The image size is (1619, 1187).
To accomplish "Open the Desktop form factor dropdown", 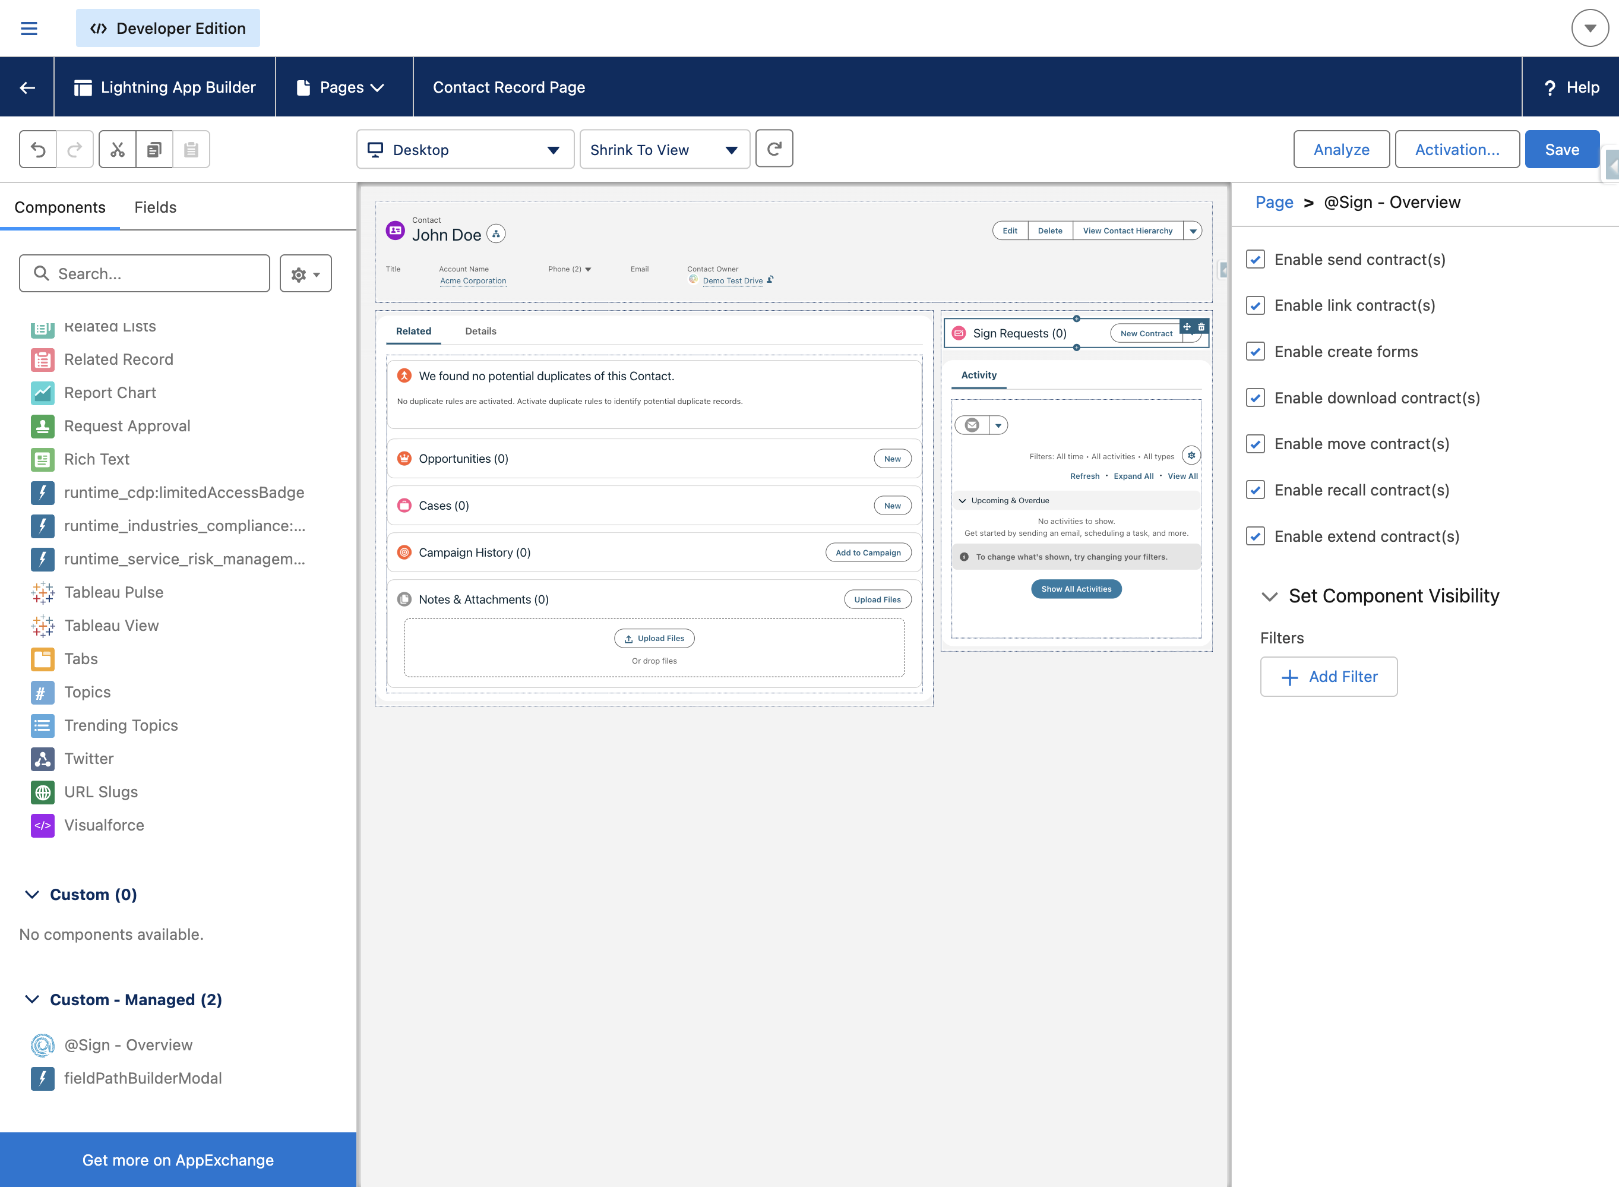I will [x=464, y=150].
